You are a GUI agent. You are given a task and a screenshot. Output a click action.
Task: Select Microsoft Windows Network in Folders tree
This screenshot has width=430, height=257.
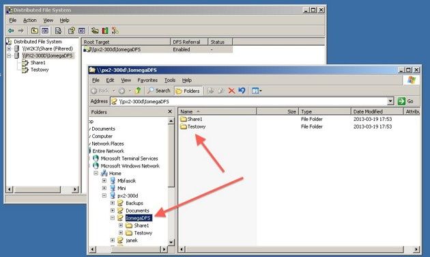(x=130, y=166)
